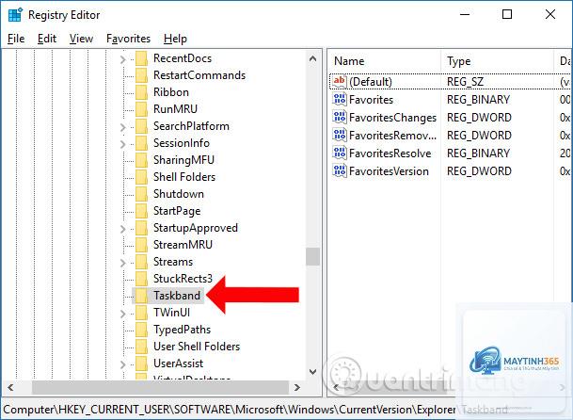The image size is (573, 420).
Task: Select the Shell Folders key
Action: pos(184,177)
